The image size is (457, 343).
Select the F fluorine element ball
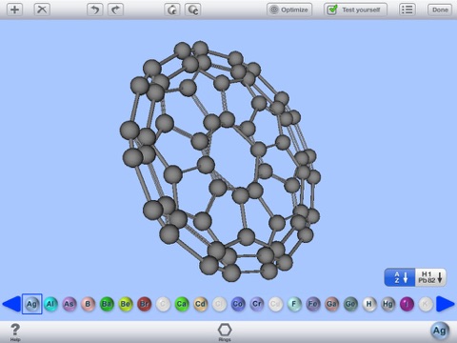(x=294, y=304)
